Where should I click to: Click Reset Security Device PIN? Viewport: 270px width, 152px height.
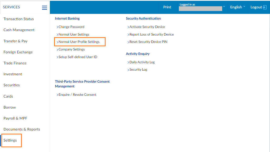tap(148, 42)
